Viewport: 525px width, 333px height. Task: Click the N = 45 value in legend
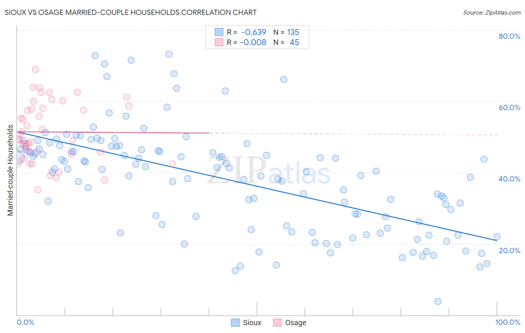286,42
